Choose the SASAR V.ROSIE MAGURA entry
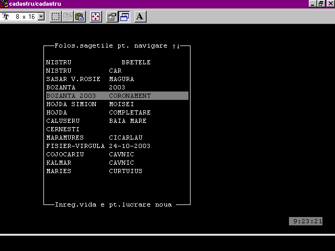 coord(90,79)
